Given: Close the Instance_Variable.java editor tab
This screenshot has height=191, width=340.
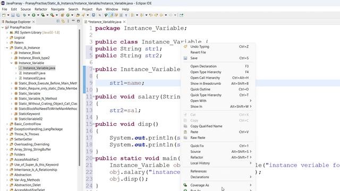Looking at the screenshot, I should tap(124, 22).
